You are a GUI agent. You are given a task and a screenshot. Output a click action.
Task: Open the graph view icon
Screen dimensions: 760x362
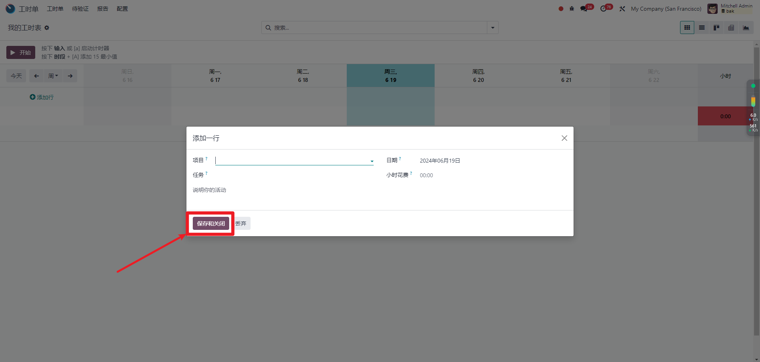[x=746, y=28]
